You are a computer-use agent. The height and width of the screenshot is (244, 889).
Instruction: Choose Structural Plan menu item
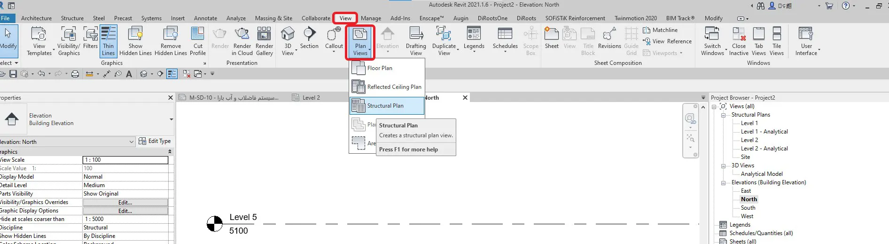[x=387, y=106]
